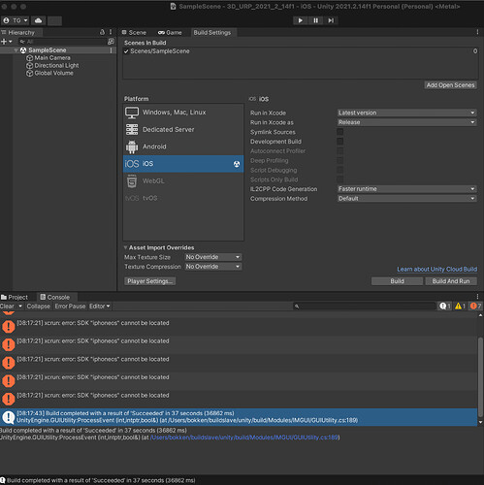Switch to the Project tab
The height and width of the screenshot is (485, 484).
click(15, 297)
